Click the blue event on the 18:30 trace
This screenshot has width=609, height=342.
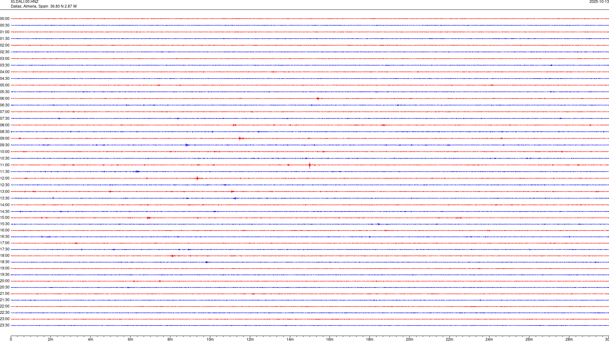pos(206,262)
